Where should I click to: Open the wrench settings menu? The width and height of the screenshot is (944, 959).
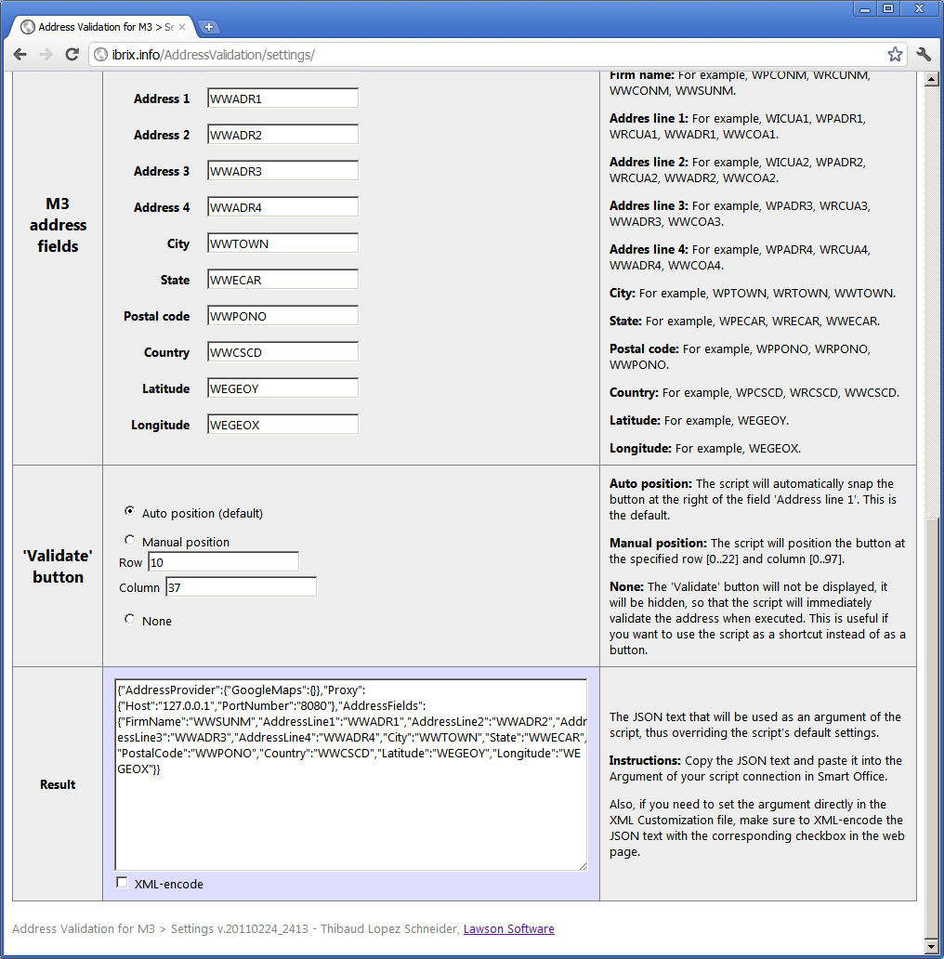pyautogui.click(x=924, y=55)
